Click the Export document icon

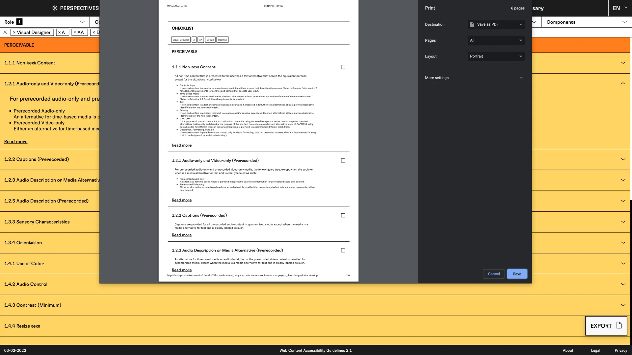619,325
